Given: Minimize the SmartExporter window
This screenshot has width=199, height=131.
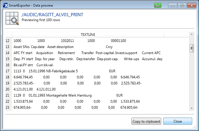Looking at the screenshot, I should [172, 6].
